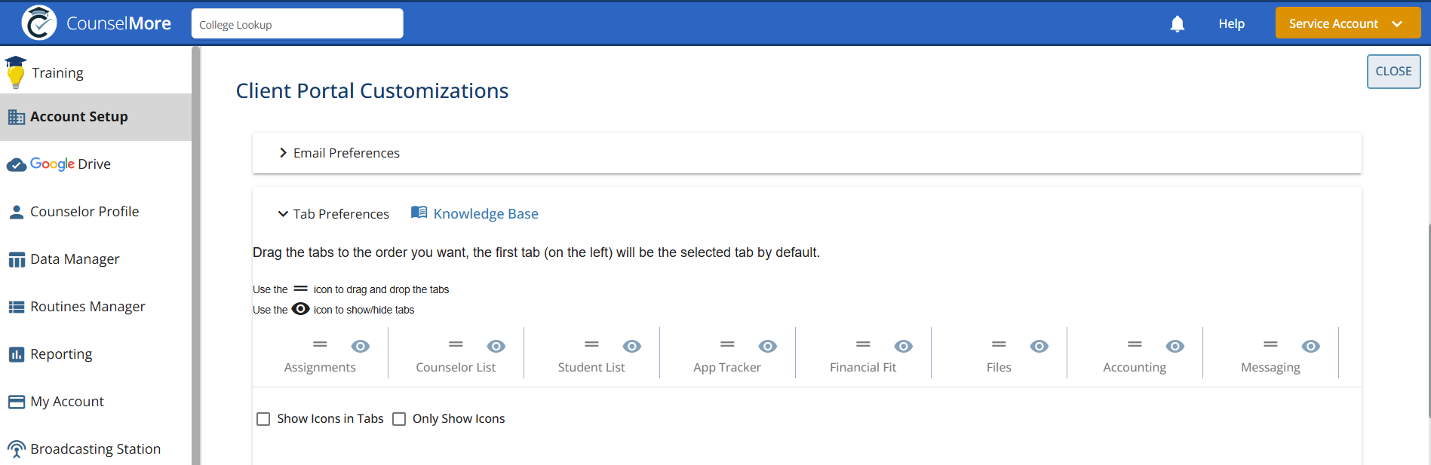The image size is (1431, 465).
Task: Toggle visibility of App Tracker tab
Action: pyautogui.click(x=768, y=346)
